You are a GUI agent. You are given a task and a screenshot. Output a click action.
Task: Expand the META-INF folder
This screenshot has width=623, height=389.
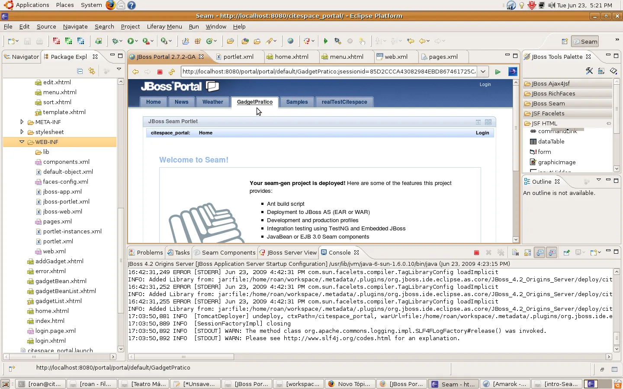[22, 122]
